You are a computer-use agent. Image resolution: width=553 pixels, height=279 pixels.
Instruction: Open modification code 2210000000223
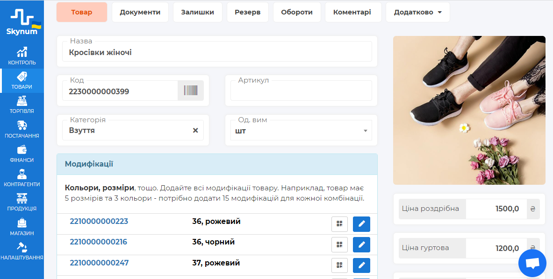[99, 221]
